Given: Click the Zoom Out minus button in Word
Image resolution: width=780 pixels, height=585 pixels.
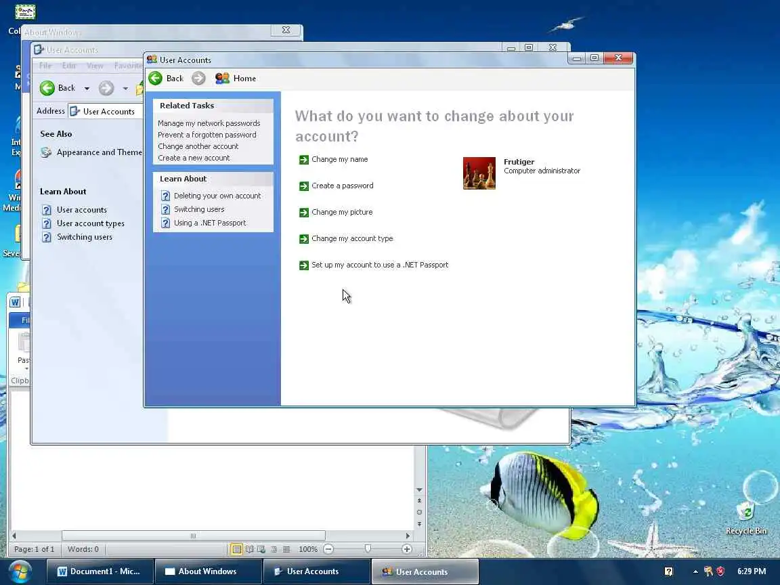Looking at the screenshot, I should click(x=328, y=549).
